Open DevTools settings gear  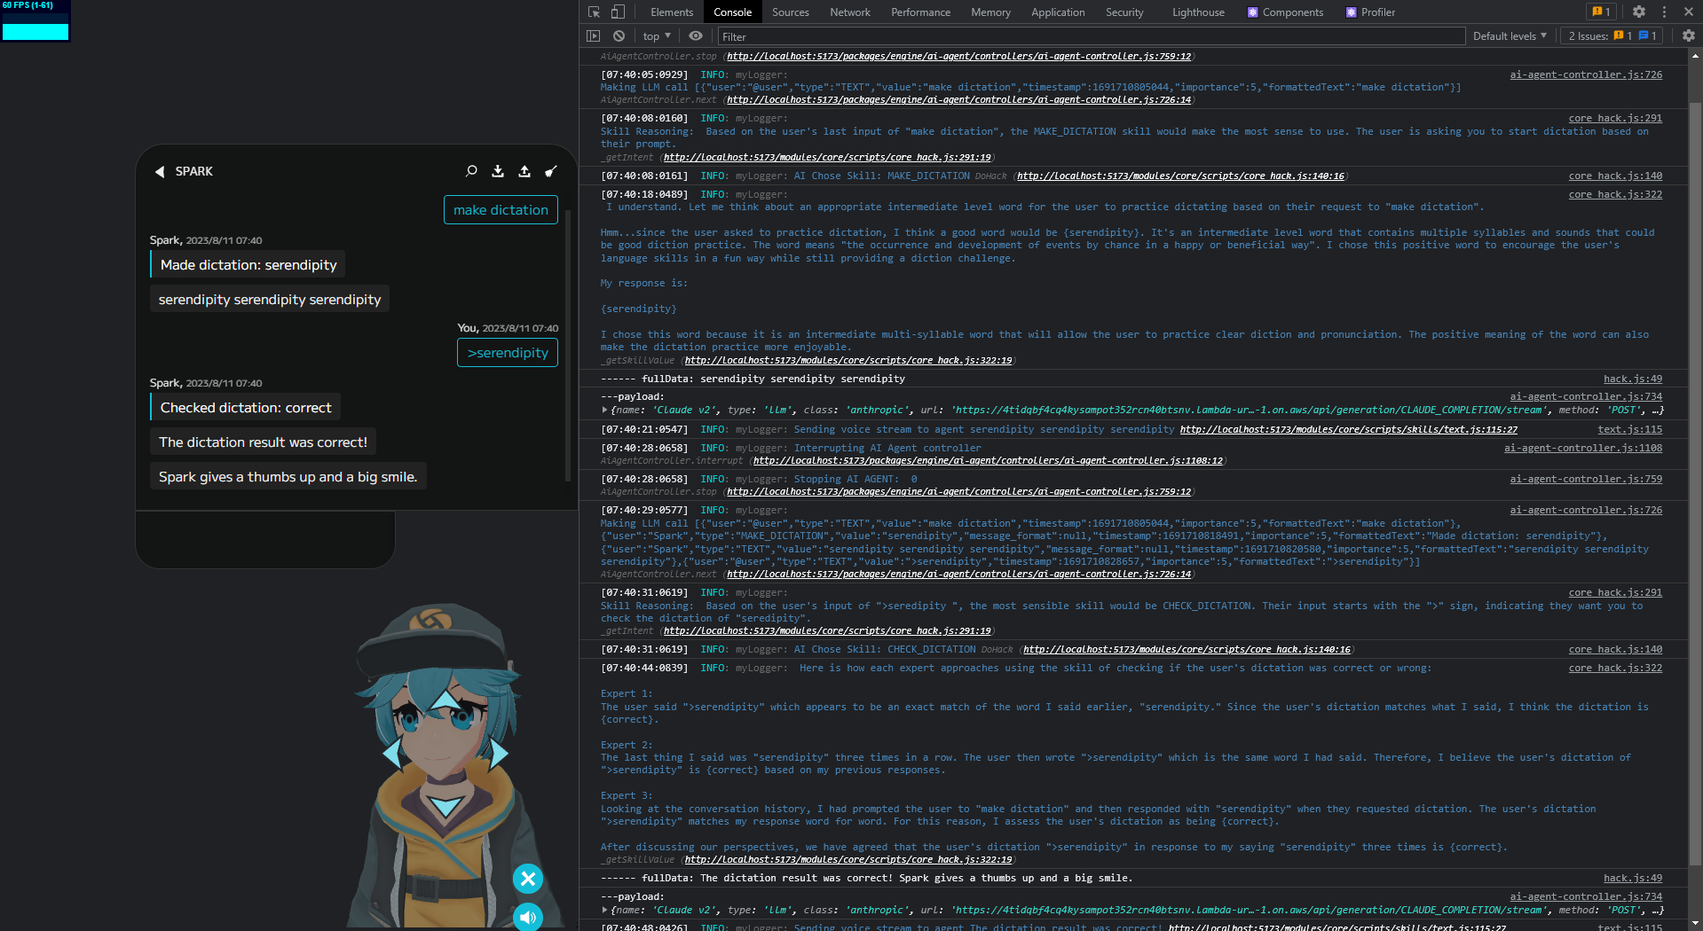pos(1638,12)
